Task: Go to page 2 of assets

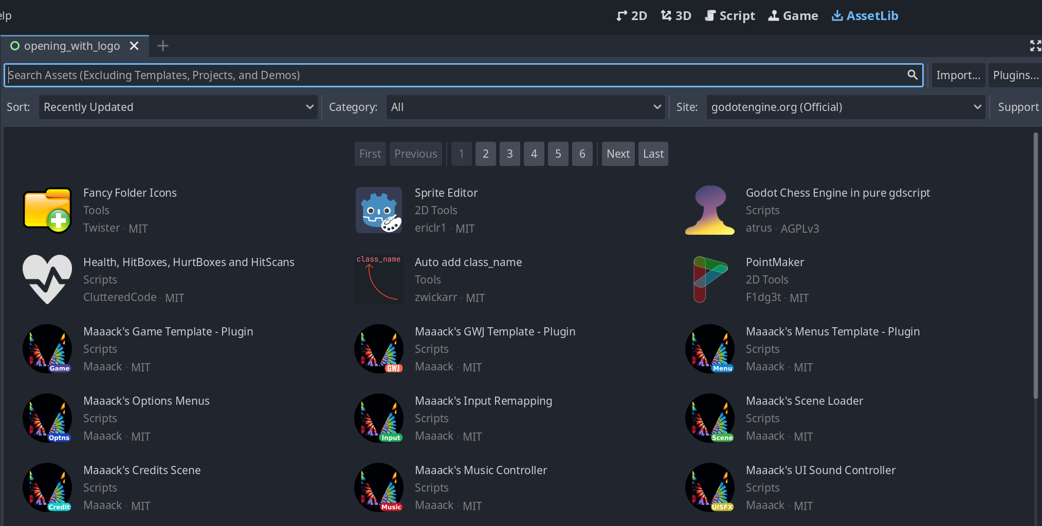Action: 485,154
